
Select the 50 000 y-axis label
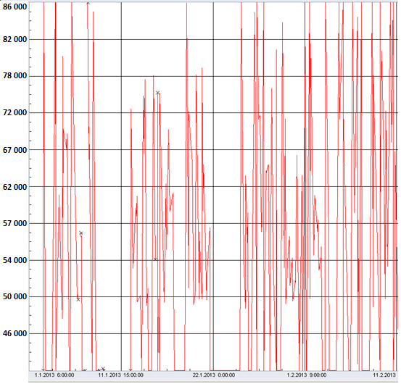point(15,296)
